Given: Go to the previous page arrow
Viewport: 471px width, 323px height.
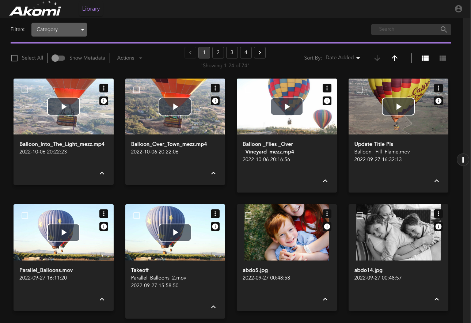Looking at the screenshot, I should click(190, 53).
